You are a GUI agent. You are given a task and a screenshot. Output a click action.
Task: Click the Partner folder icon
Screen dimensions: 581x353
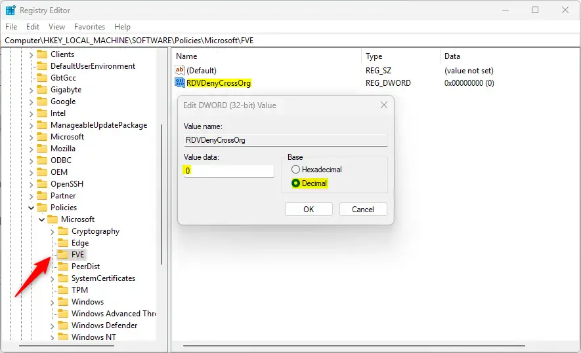42,196
